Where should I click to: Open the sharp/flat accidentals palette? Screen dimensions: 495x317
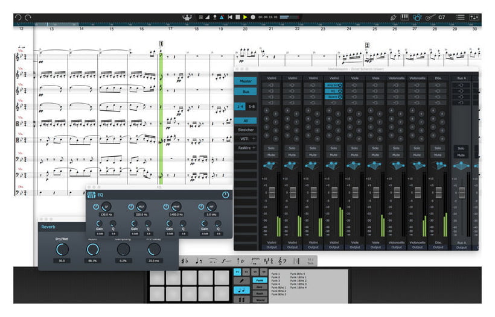(185, 261)
